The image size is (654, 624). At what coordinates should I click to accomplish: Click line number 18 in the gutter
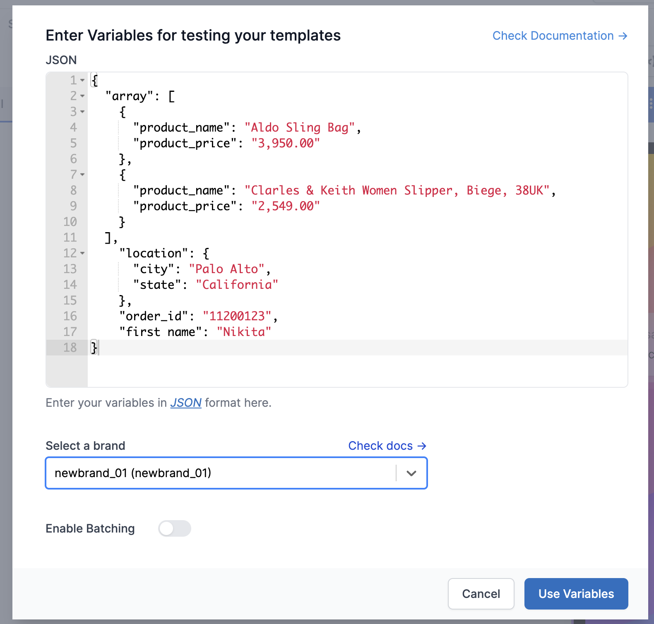coord(70,348)
